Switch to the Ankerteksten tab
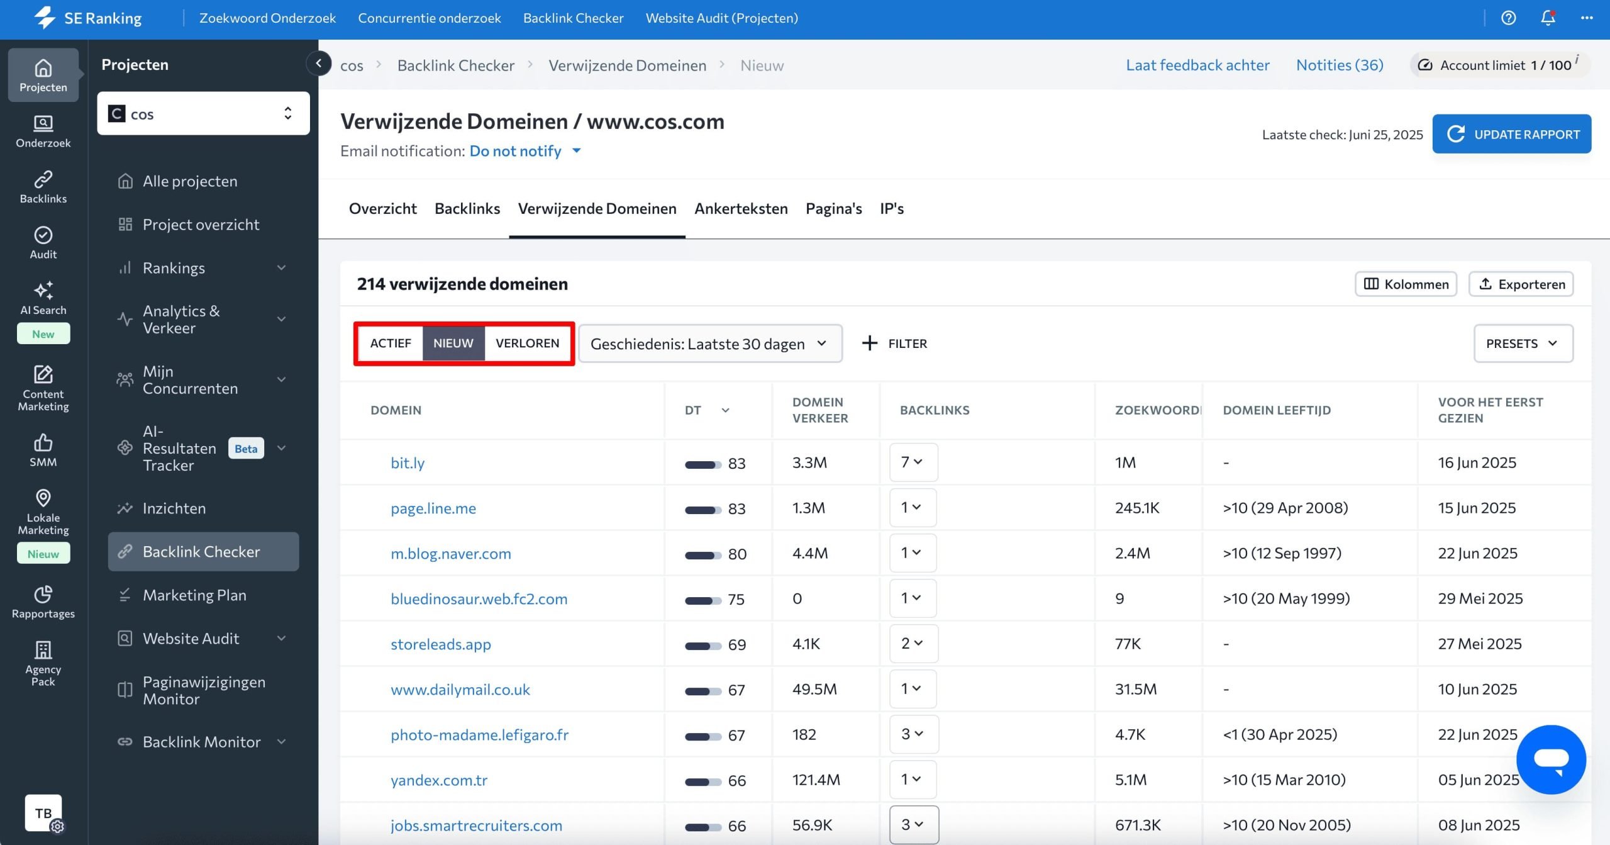This screenshot has height=845, width=1610. [x=741, y=208]
